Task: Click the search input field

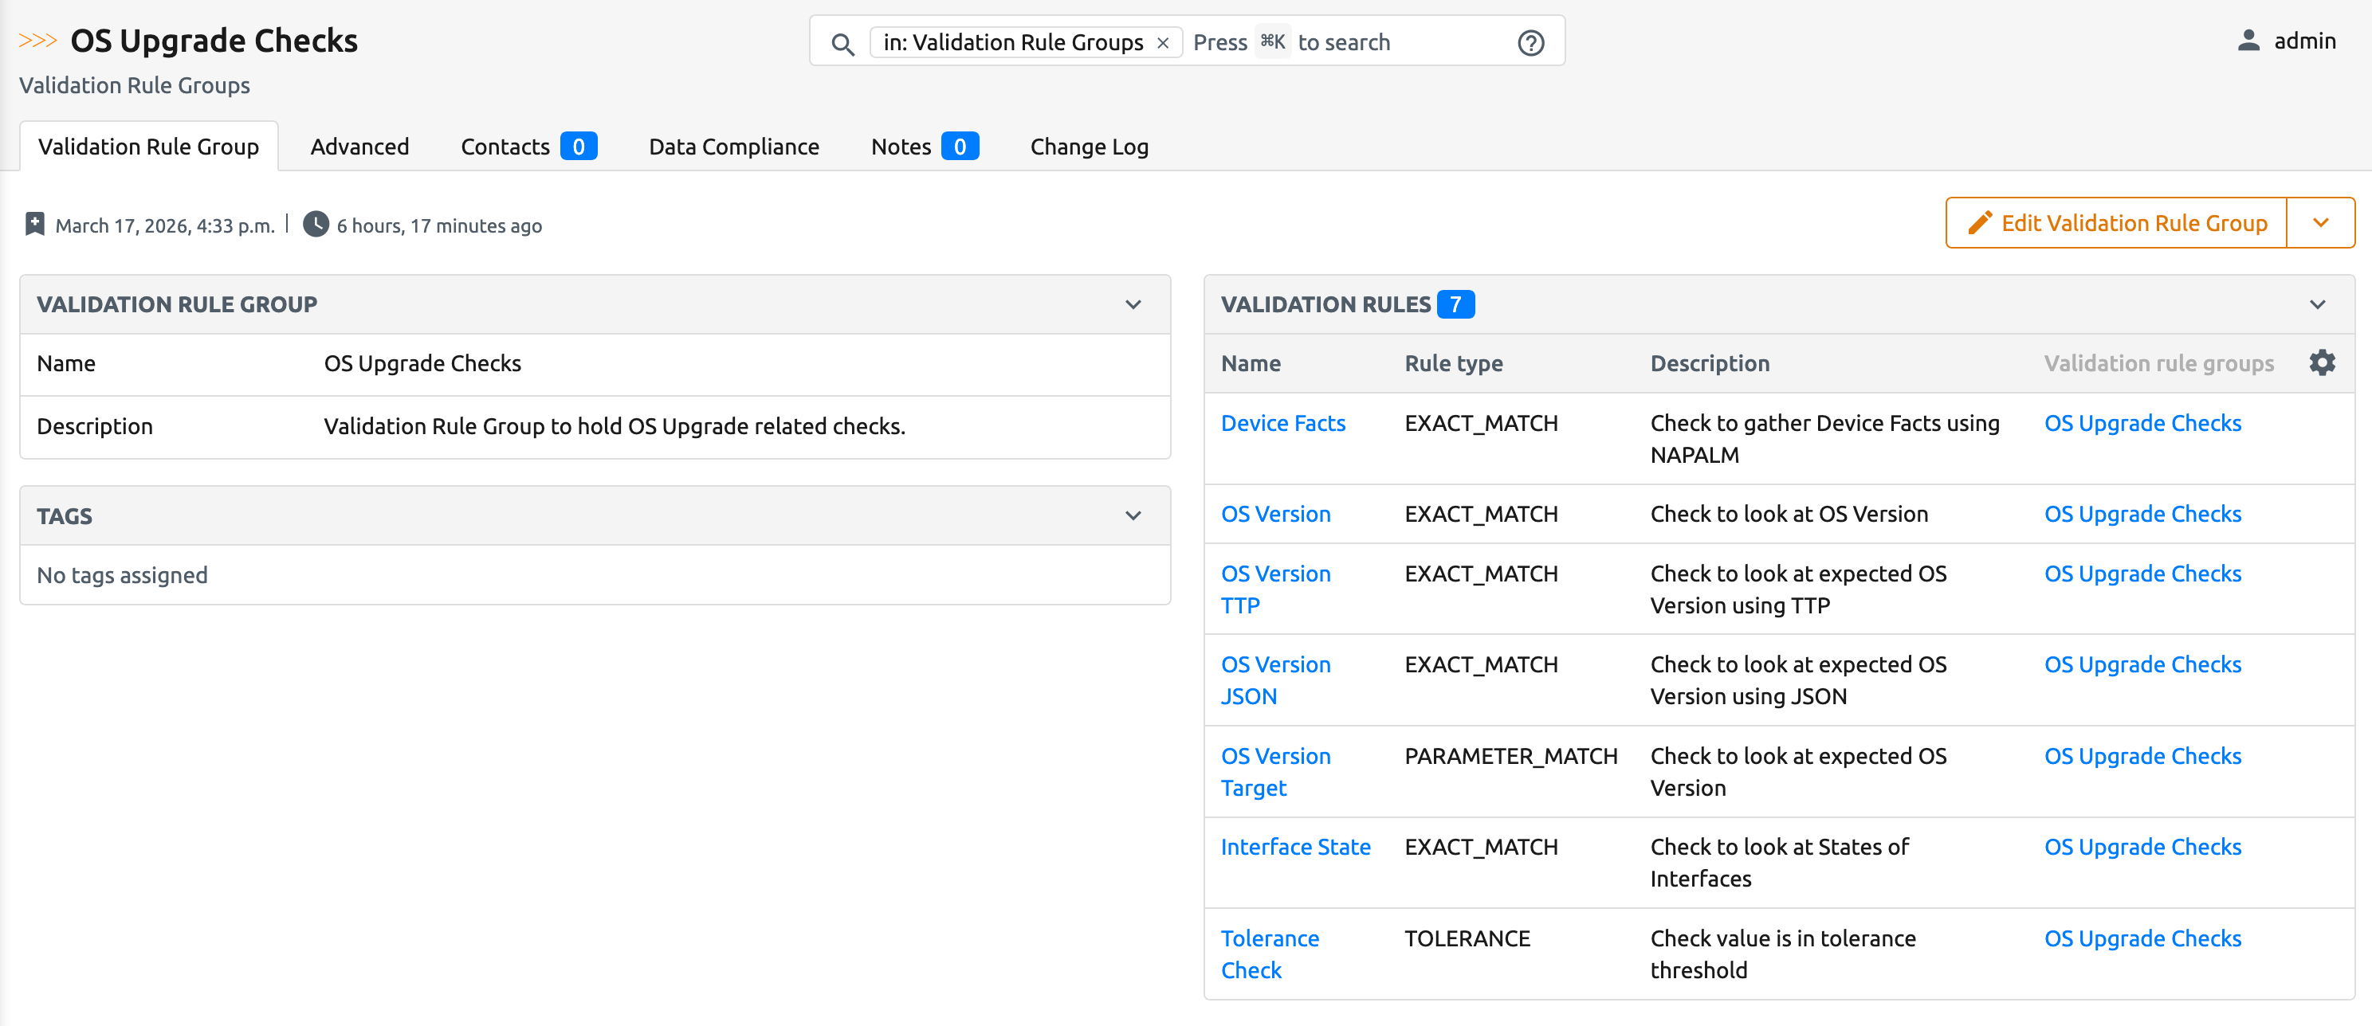Action: point(1400,43)
